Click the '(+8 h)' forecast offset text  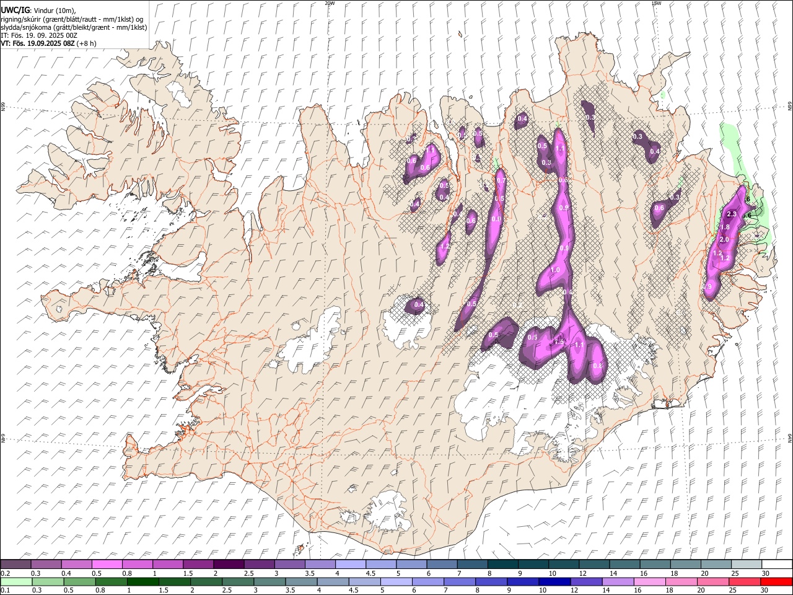[87, 43]
